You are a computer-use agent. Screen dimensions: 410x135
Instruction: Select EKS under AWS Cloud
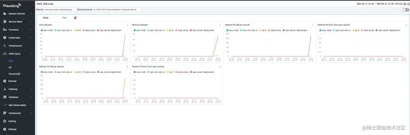point(11,61)
